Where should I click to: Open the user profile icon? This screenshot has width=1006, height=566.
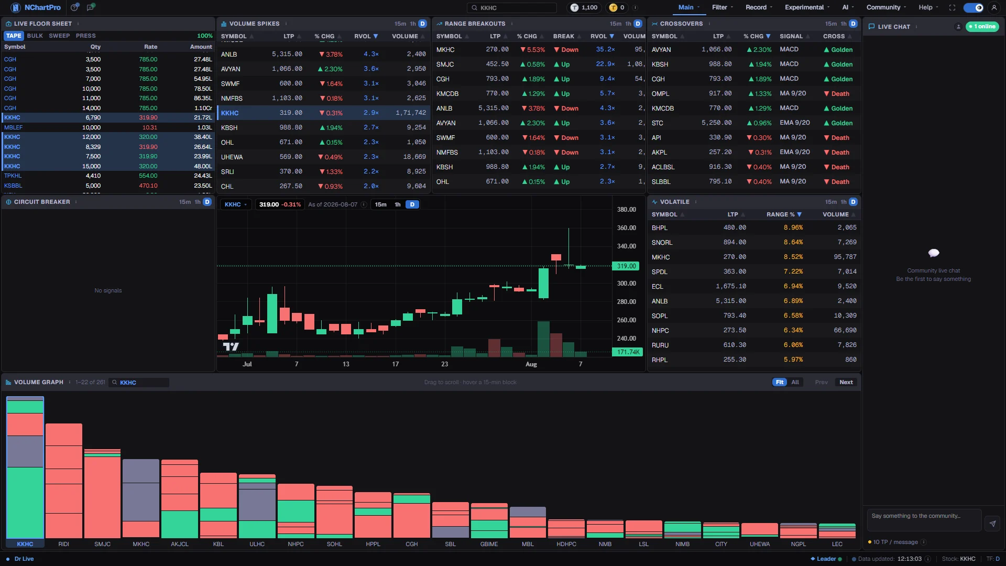tap(994, 7)
